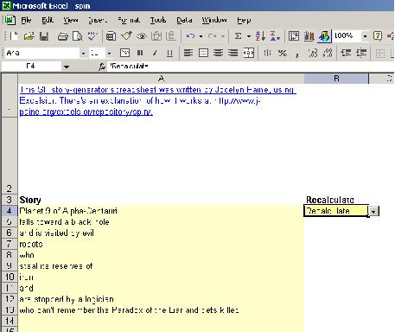Open the Format menu

129,20
